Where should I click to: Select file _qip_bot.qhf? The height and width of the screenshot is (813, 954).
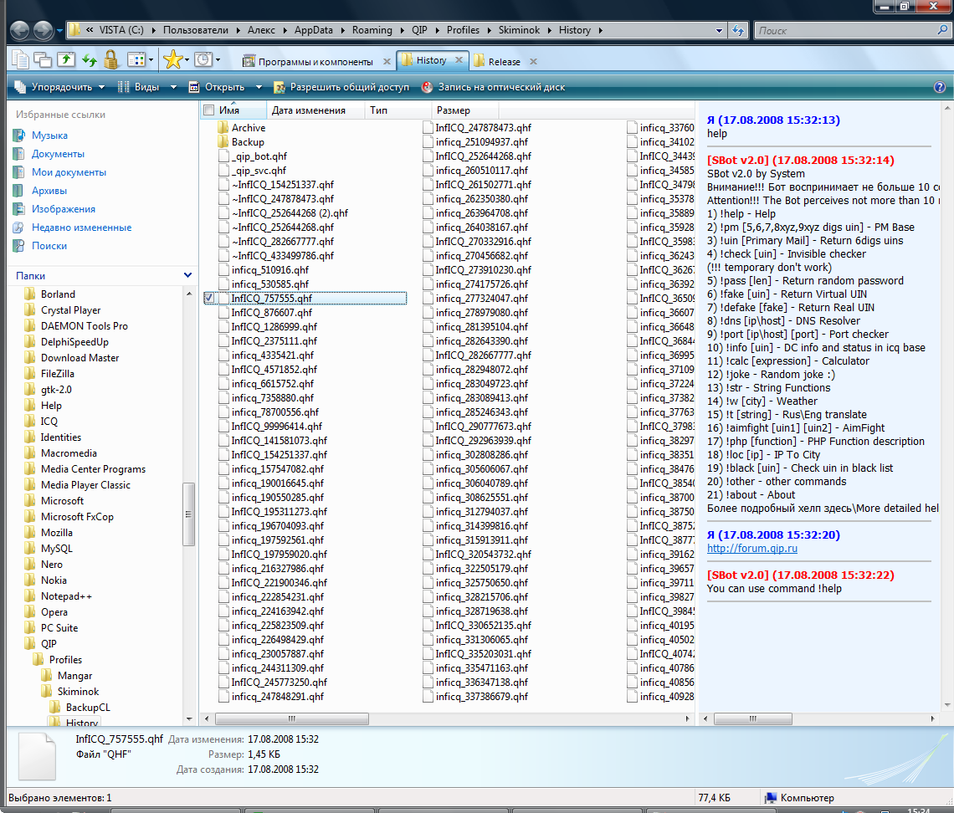tap(253, 156)
